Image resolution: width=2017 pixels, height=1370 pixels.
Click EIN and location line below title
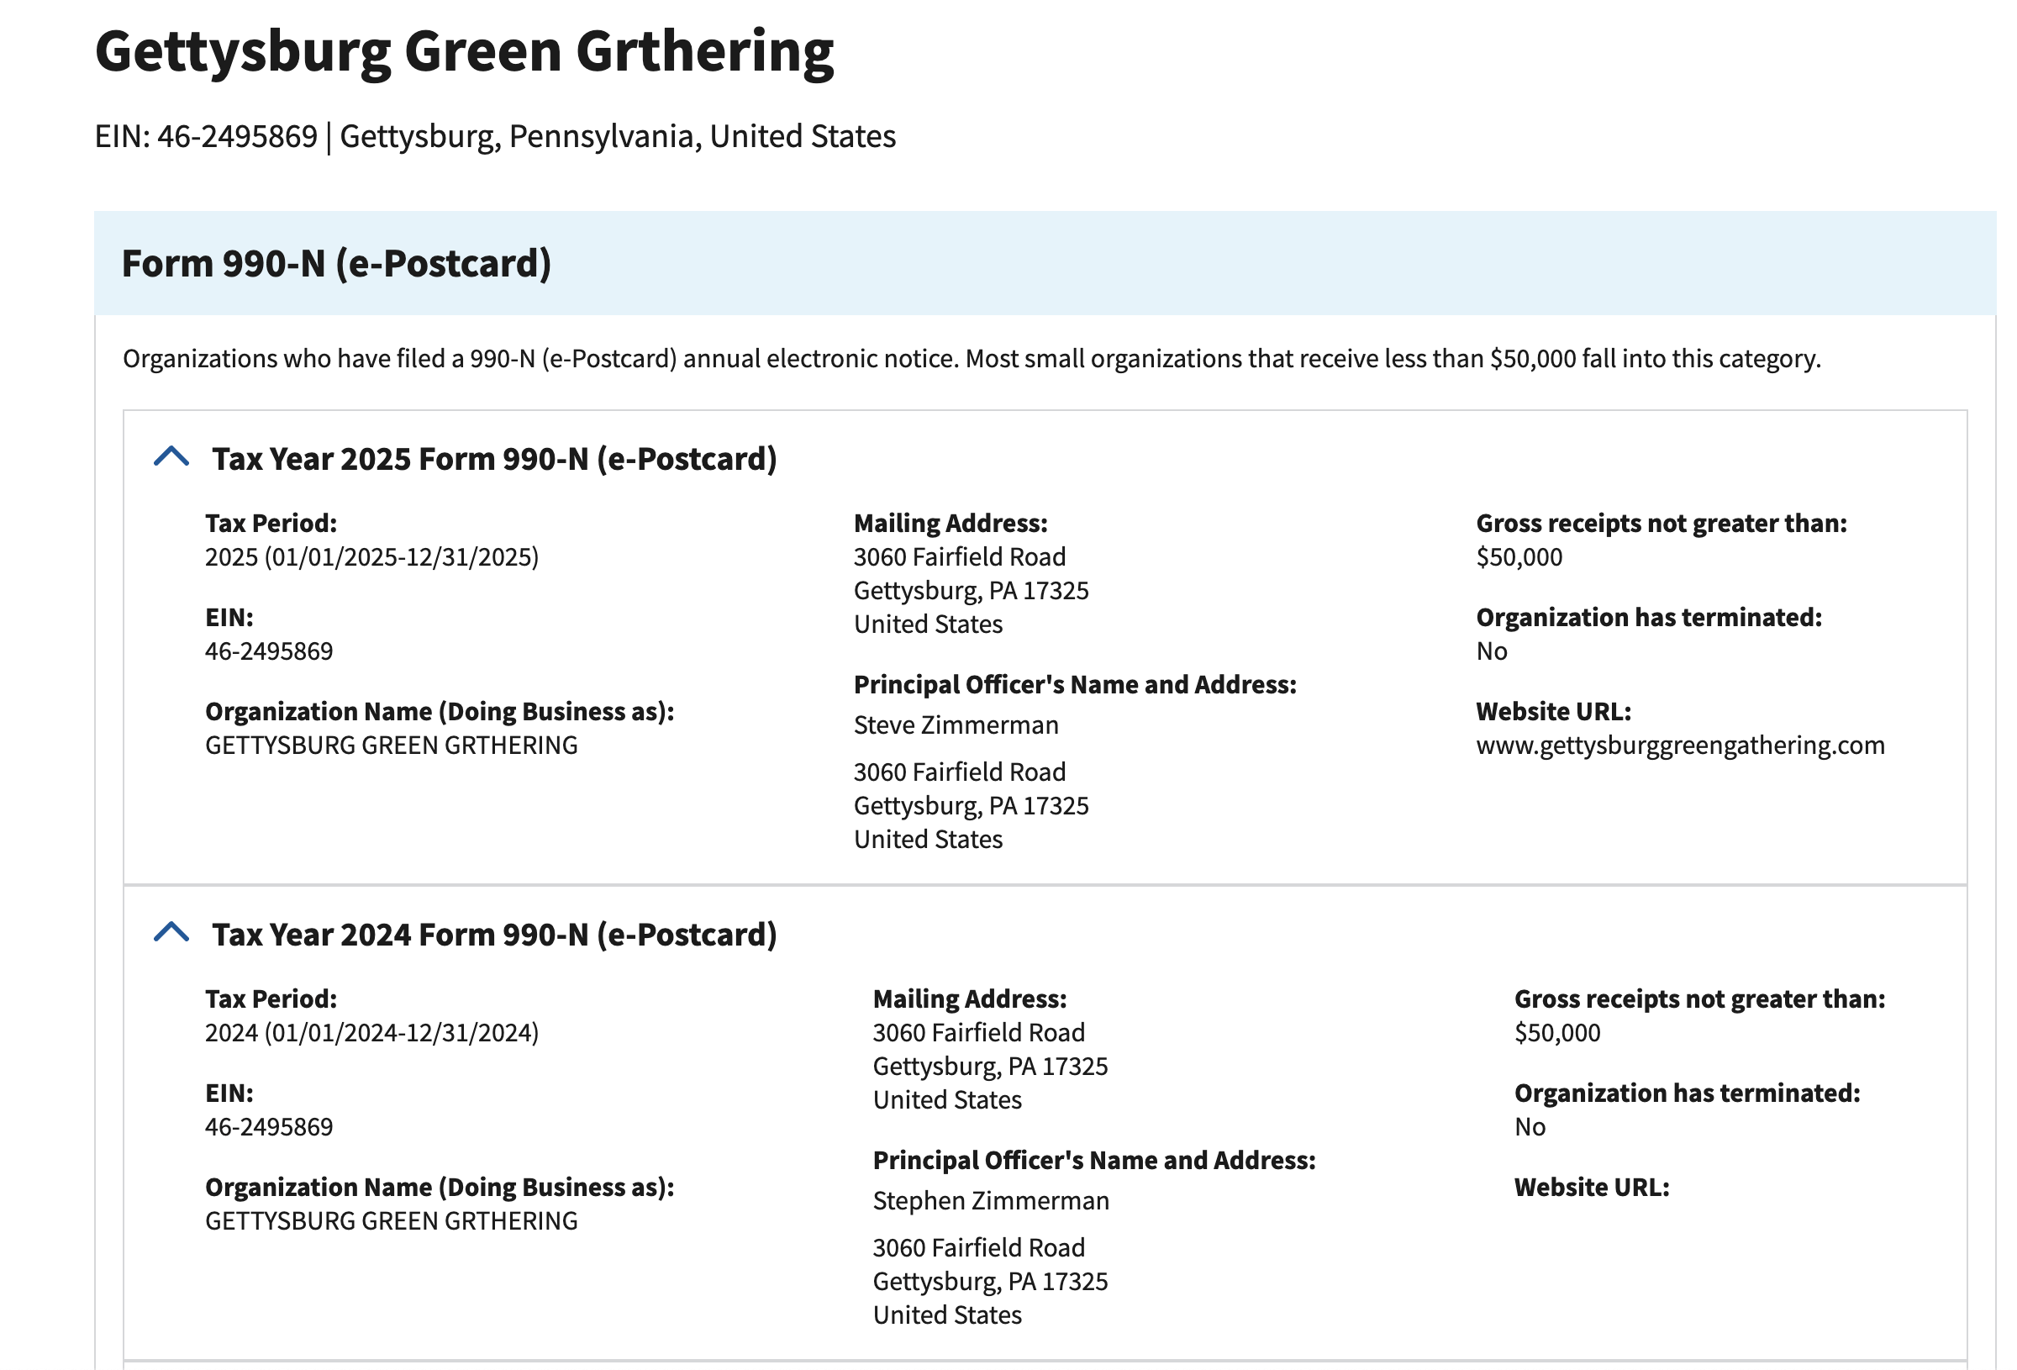click(x=495, y=136)
